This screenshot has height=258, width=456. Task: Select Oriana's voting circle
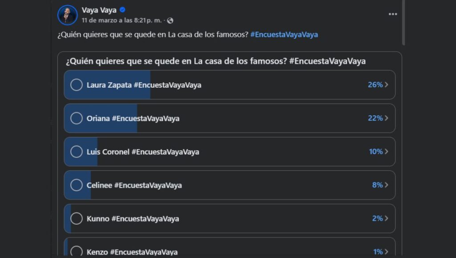pyautogui.click(x=77, y=118)
